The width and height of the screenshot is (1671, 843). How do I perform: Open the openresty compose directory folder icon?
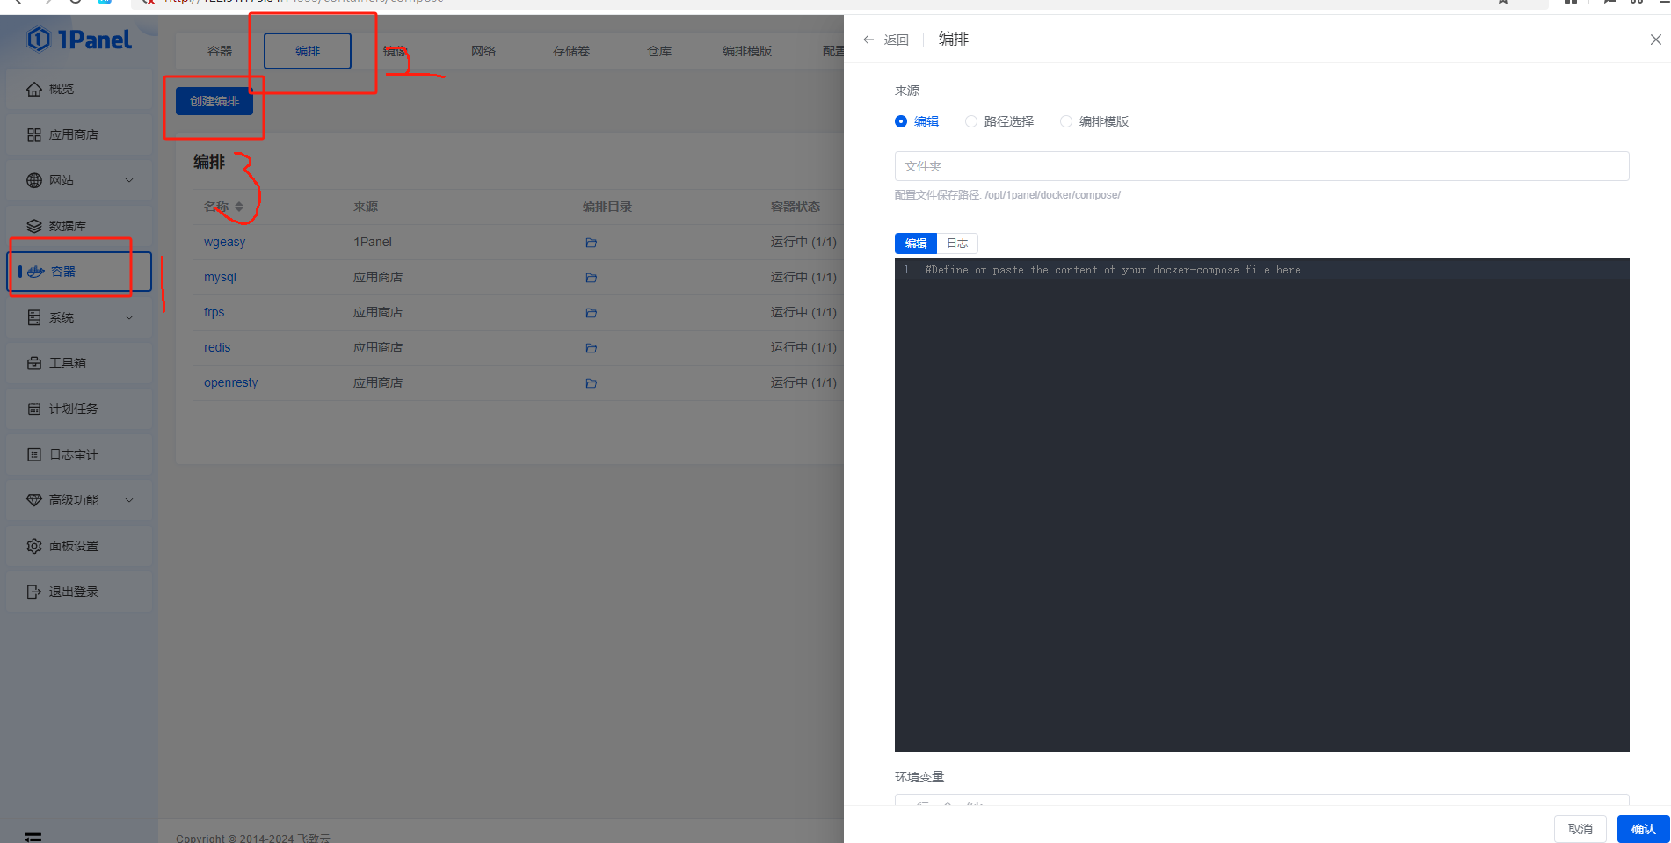pyautogui.click(x=591, y=383)
